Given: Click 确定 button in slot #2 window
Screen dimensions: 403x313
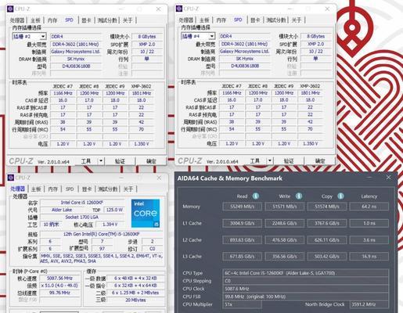Looking at the screenshot, I should 151,161.
